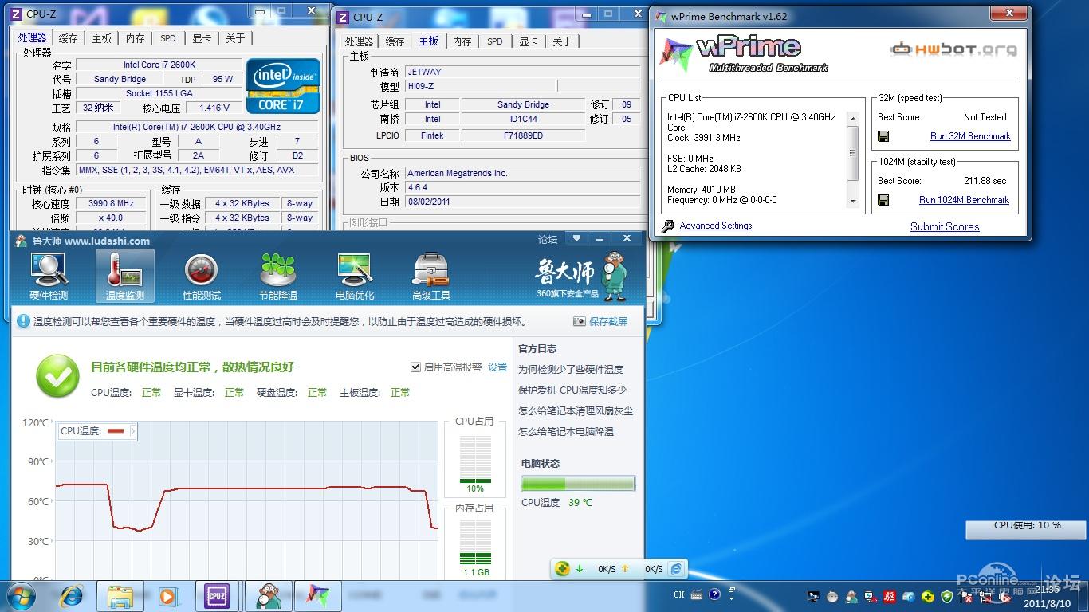Click Run 1024M Benchmark link
1089x612 pixels.
pyautogui.click(x=964, y=200)
